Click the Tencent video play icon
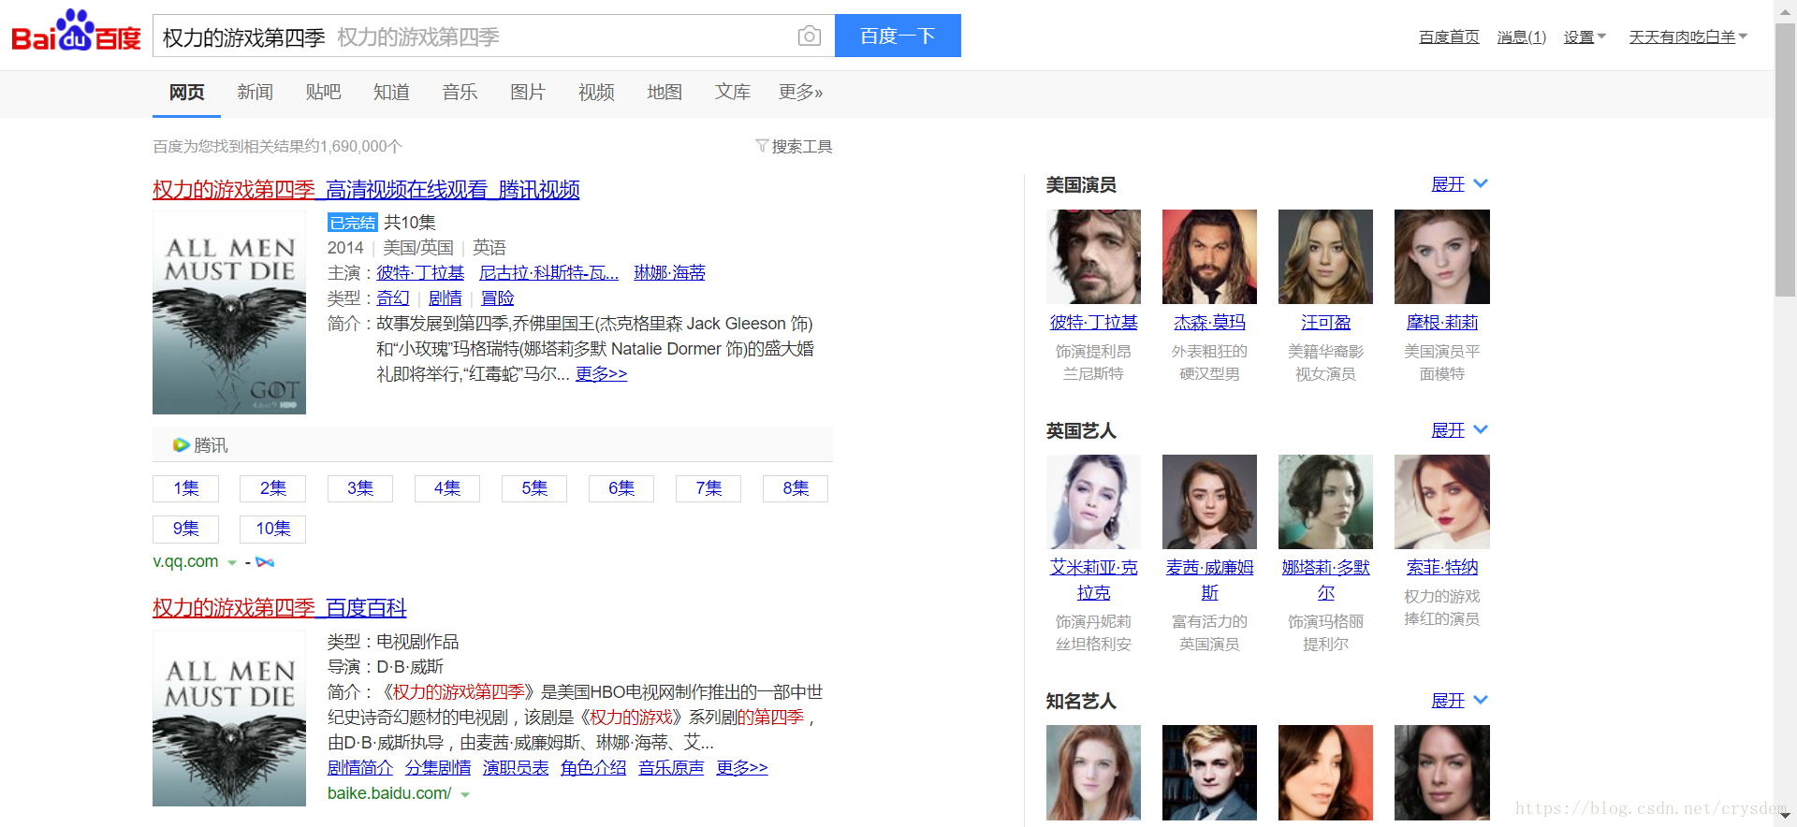Image resolution: width=1797 pixels, height=827 pixels. 182,445
